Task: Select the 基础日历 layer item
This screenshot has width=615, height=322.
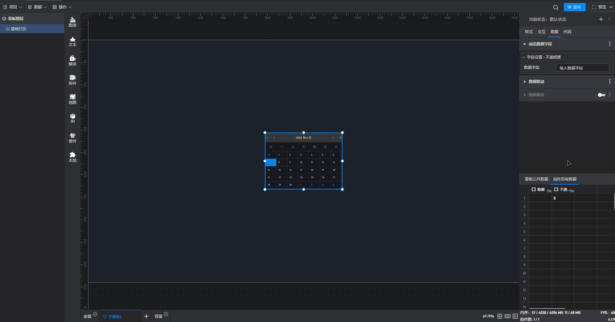Action: (x=19, y=29)
